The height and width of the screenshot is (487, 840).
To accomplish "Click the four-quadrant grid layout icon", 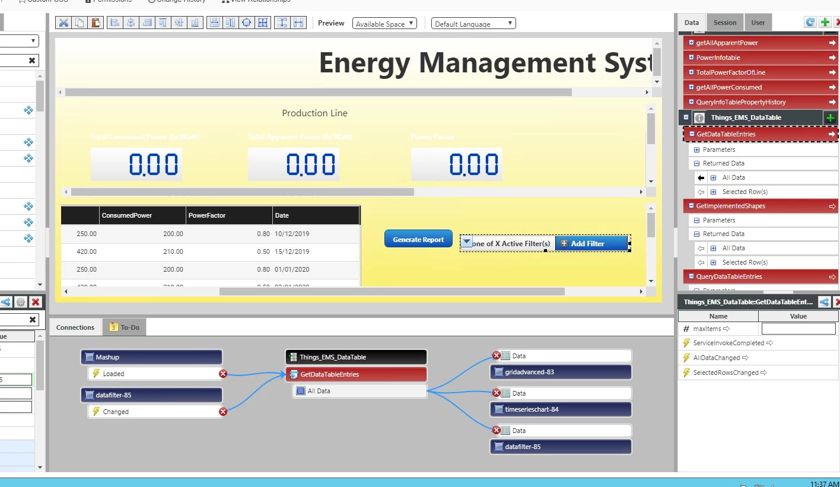I will 263,23.
